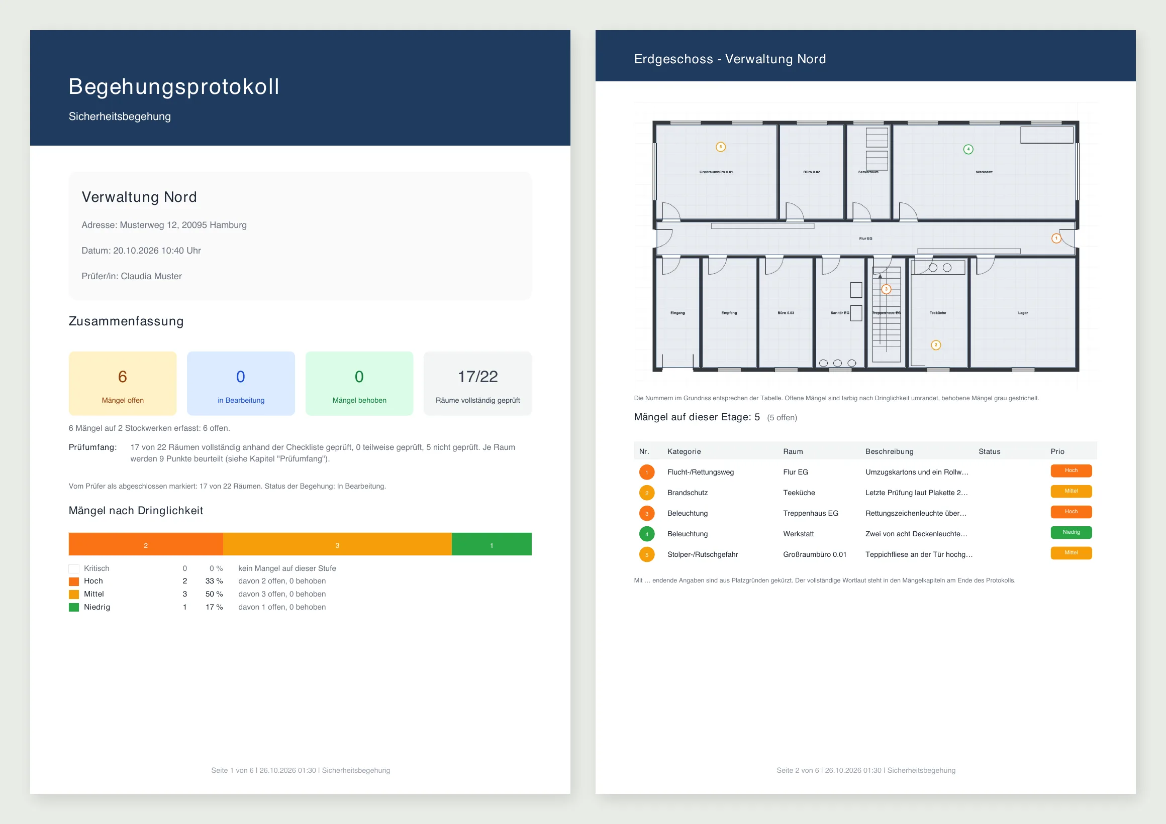Viewport: 1166px width, 824px height.
Task: Click the in Bearbeitung summary card
Action: (241, 384)
